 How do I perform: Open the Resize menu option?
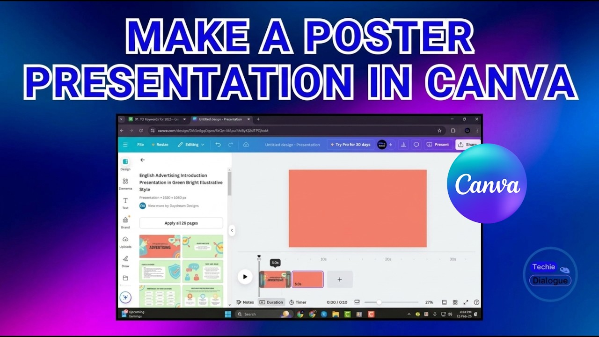pyautogui.click(x=160, y=145)
